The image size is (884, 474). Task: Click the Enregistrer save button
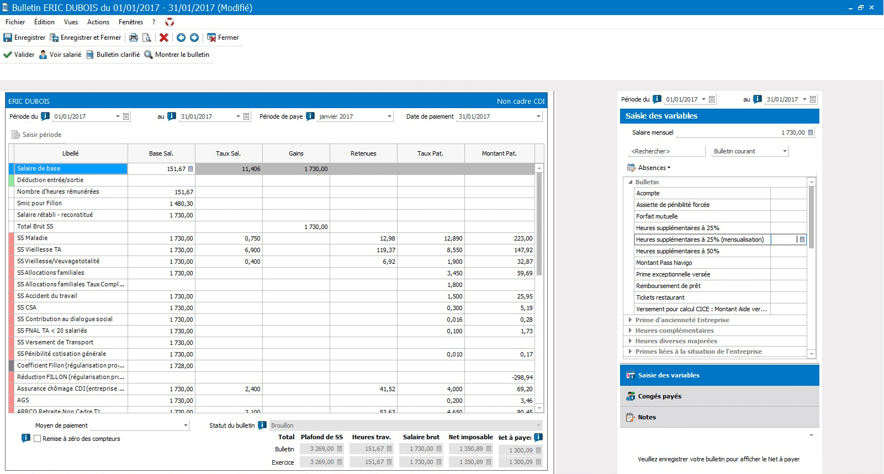click(24, 38)
